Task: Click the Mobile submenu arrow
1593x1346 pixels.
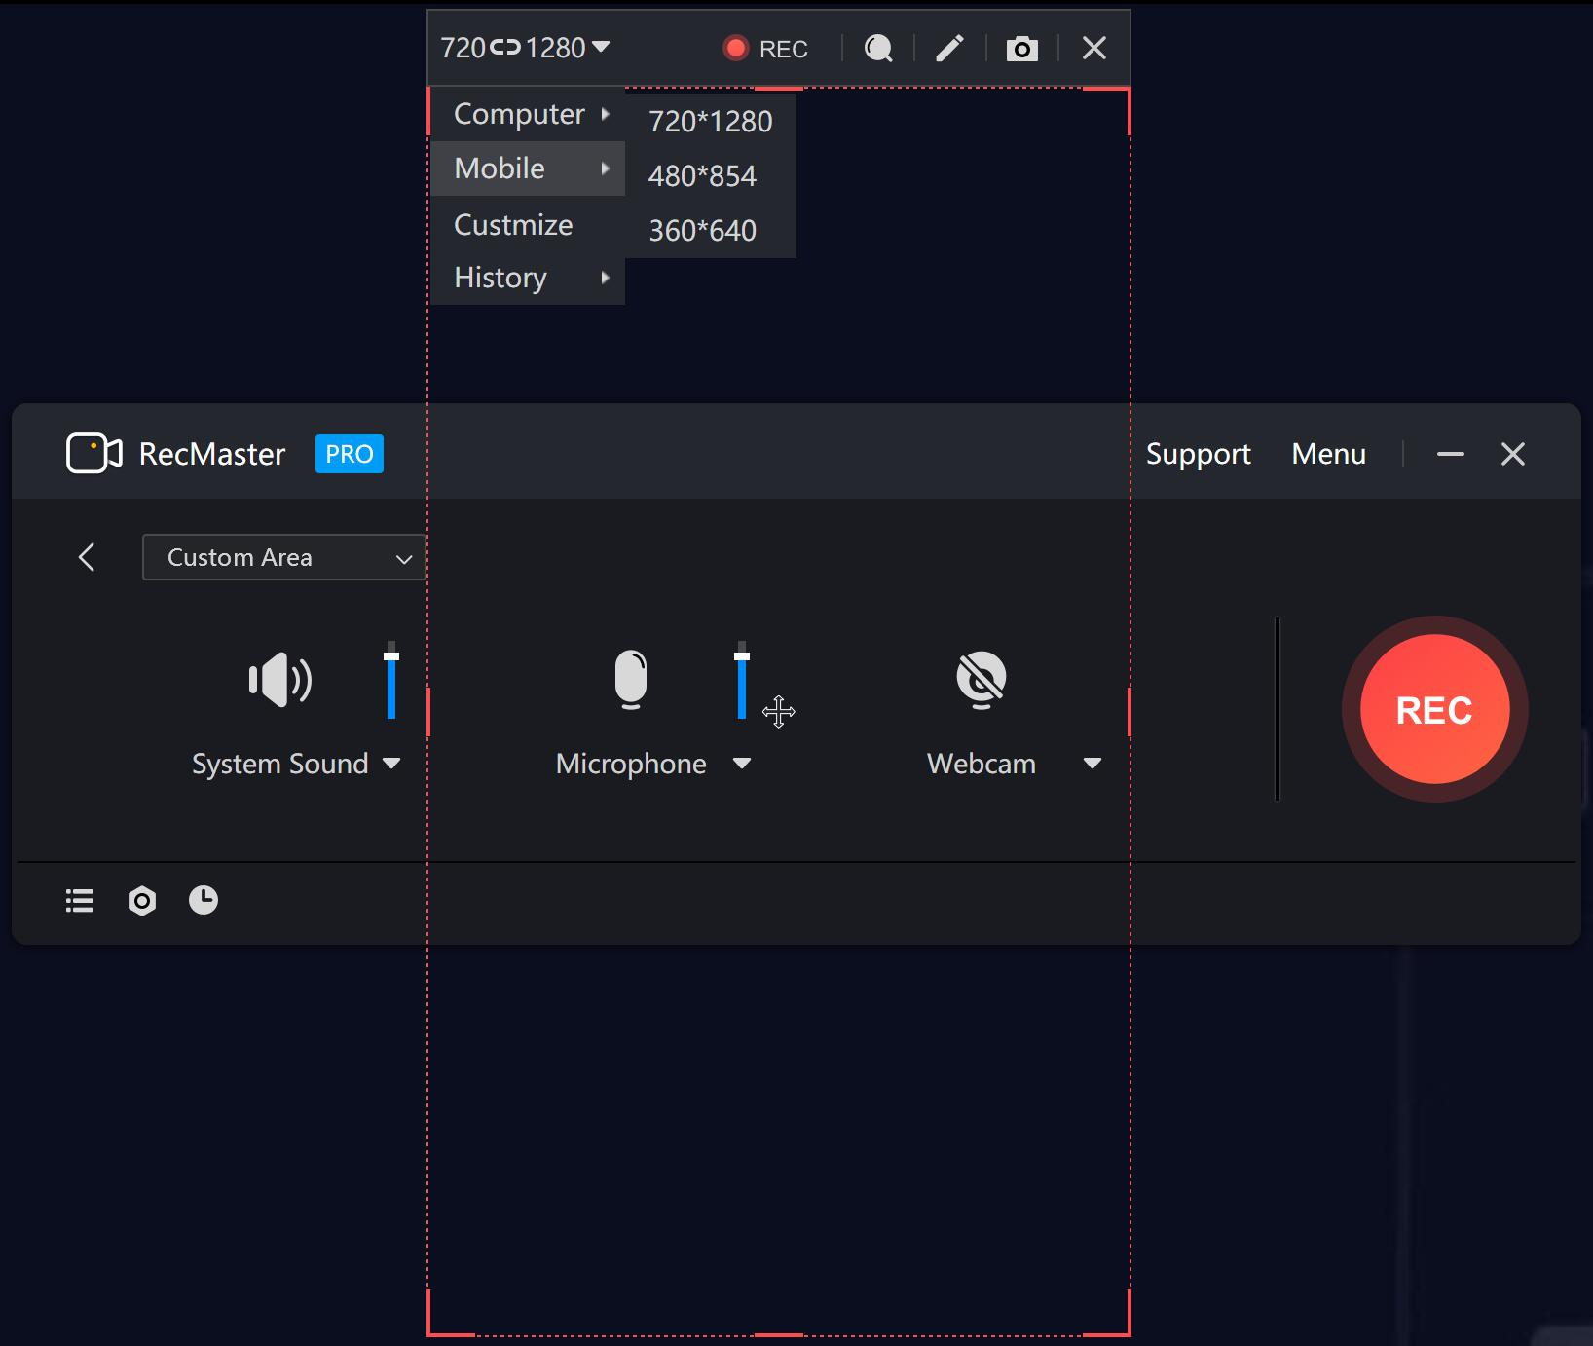Action: [x=606, y=168]
